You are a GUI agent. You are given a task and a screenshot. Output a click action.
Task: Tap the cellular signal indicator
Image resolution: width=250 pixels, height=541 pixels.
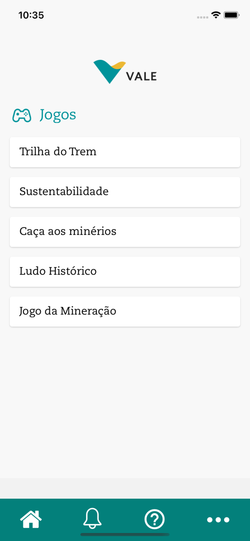tap(202, 17)
